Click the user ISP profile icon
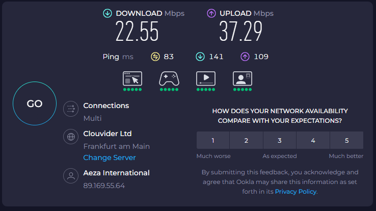The height and width of the screenshot is (211, 376). point(70,176)
